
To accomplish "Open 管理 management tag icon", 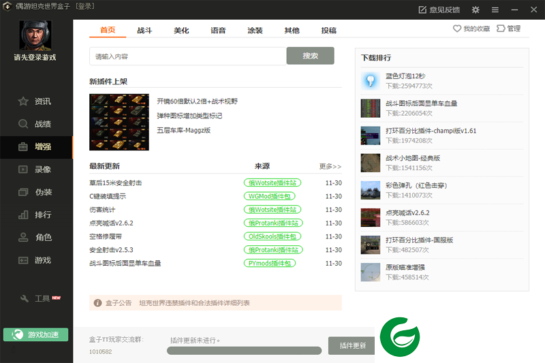I will click(x=508, y=29).
